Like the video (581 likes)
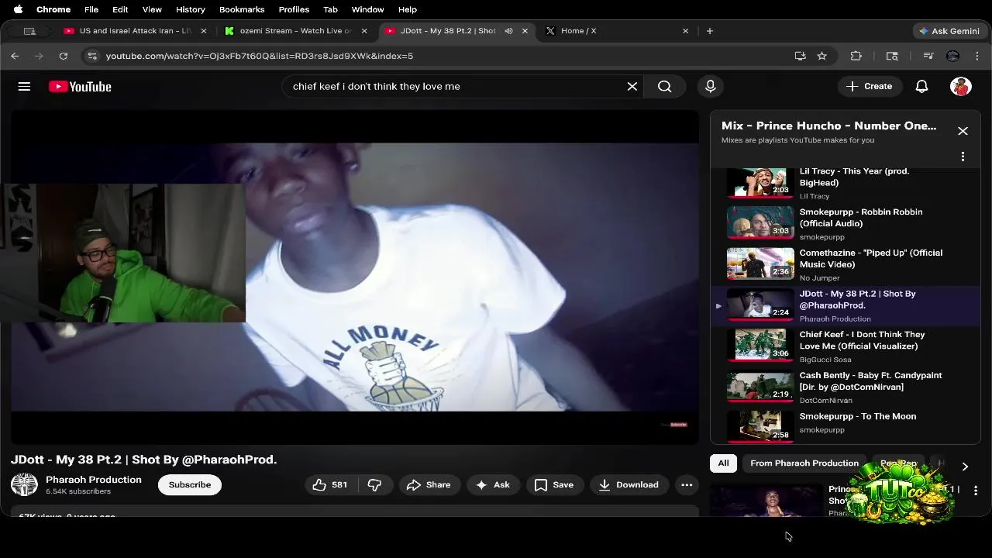 [330, 484]
